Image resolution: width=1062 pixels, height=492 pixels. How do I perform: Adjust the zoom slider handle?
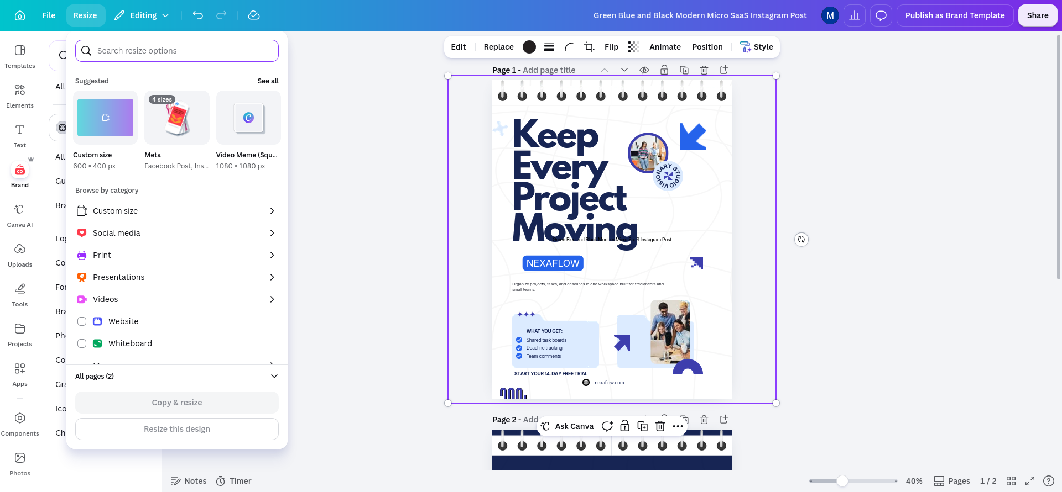[842, 481]
